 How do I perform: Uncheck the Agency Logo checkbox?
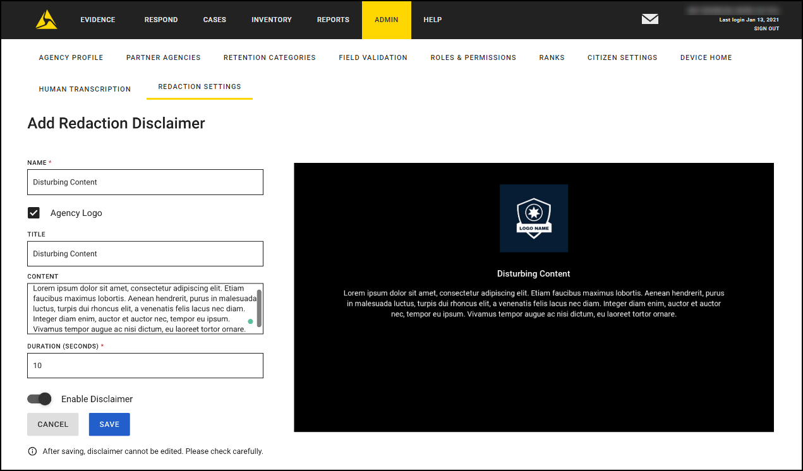coord(34,213)
